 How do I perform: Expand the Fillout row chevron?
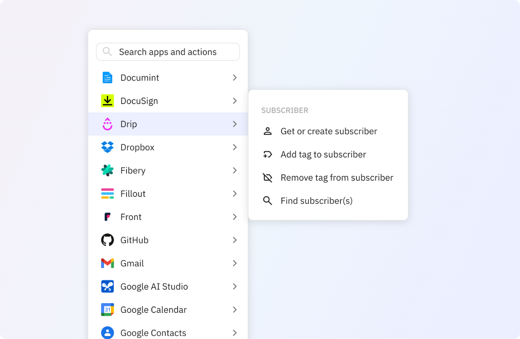[235, 193]
